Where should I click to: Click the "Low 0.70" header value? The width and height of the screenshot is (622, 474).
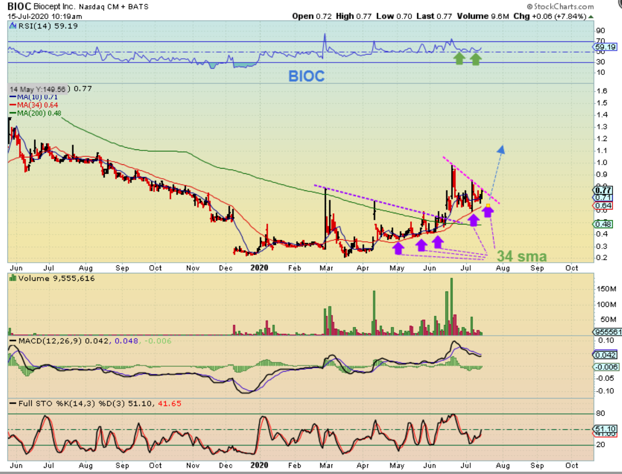pyautogui.click(x=394, y=16)
